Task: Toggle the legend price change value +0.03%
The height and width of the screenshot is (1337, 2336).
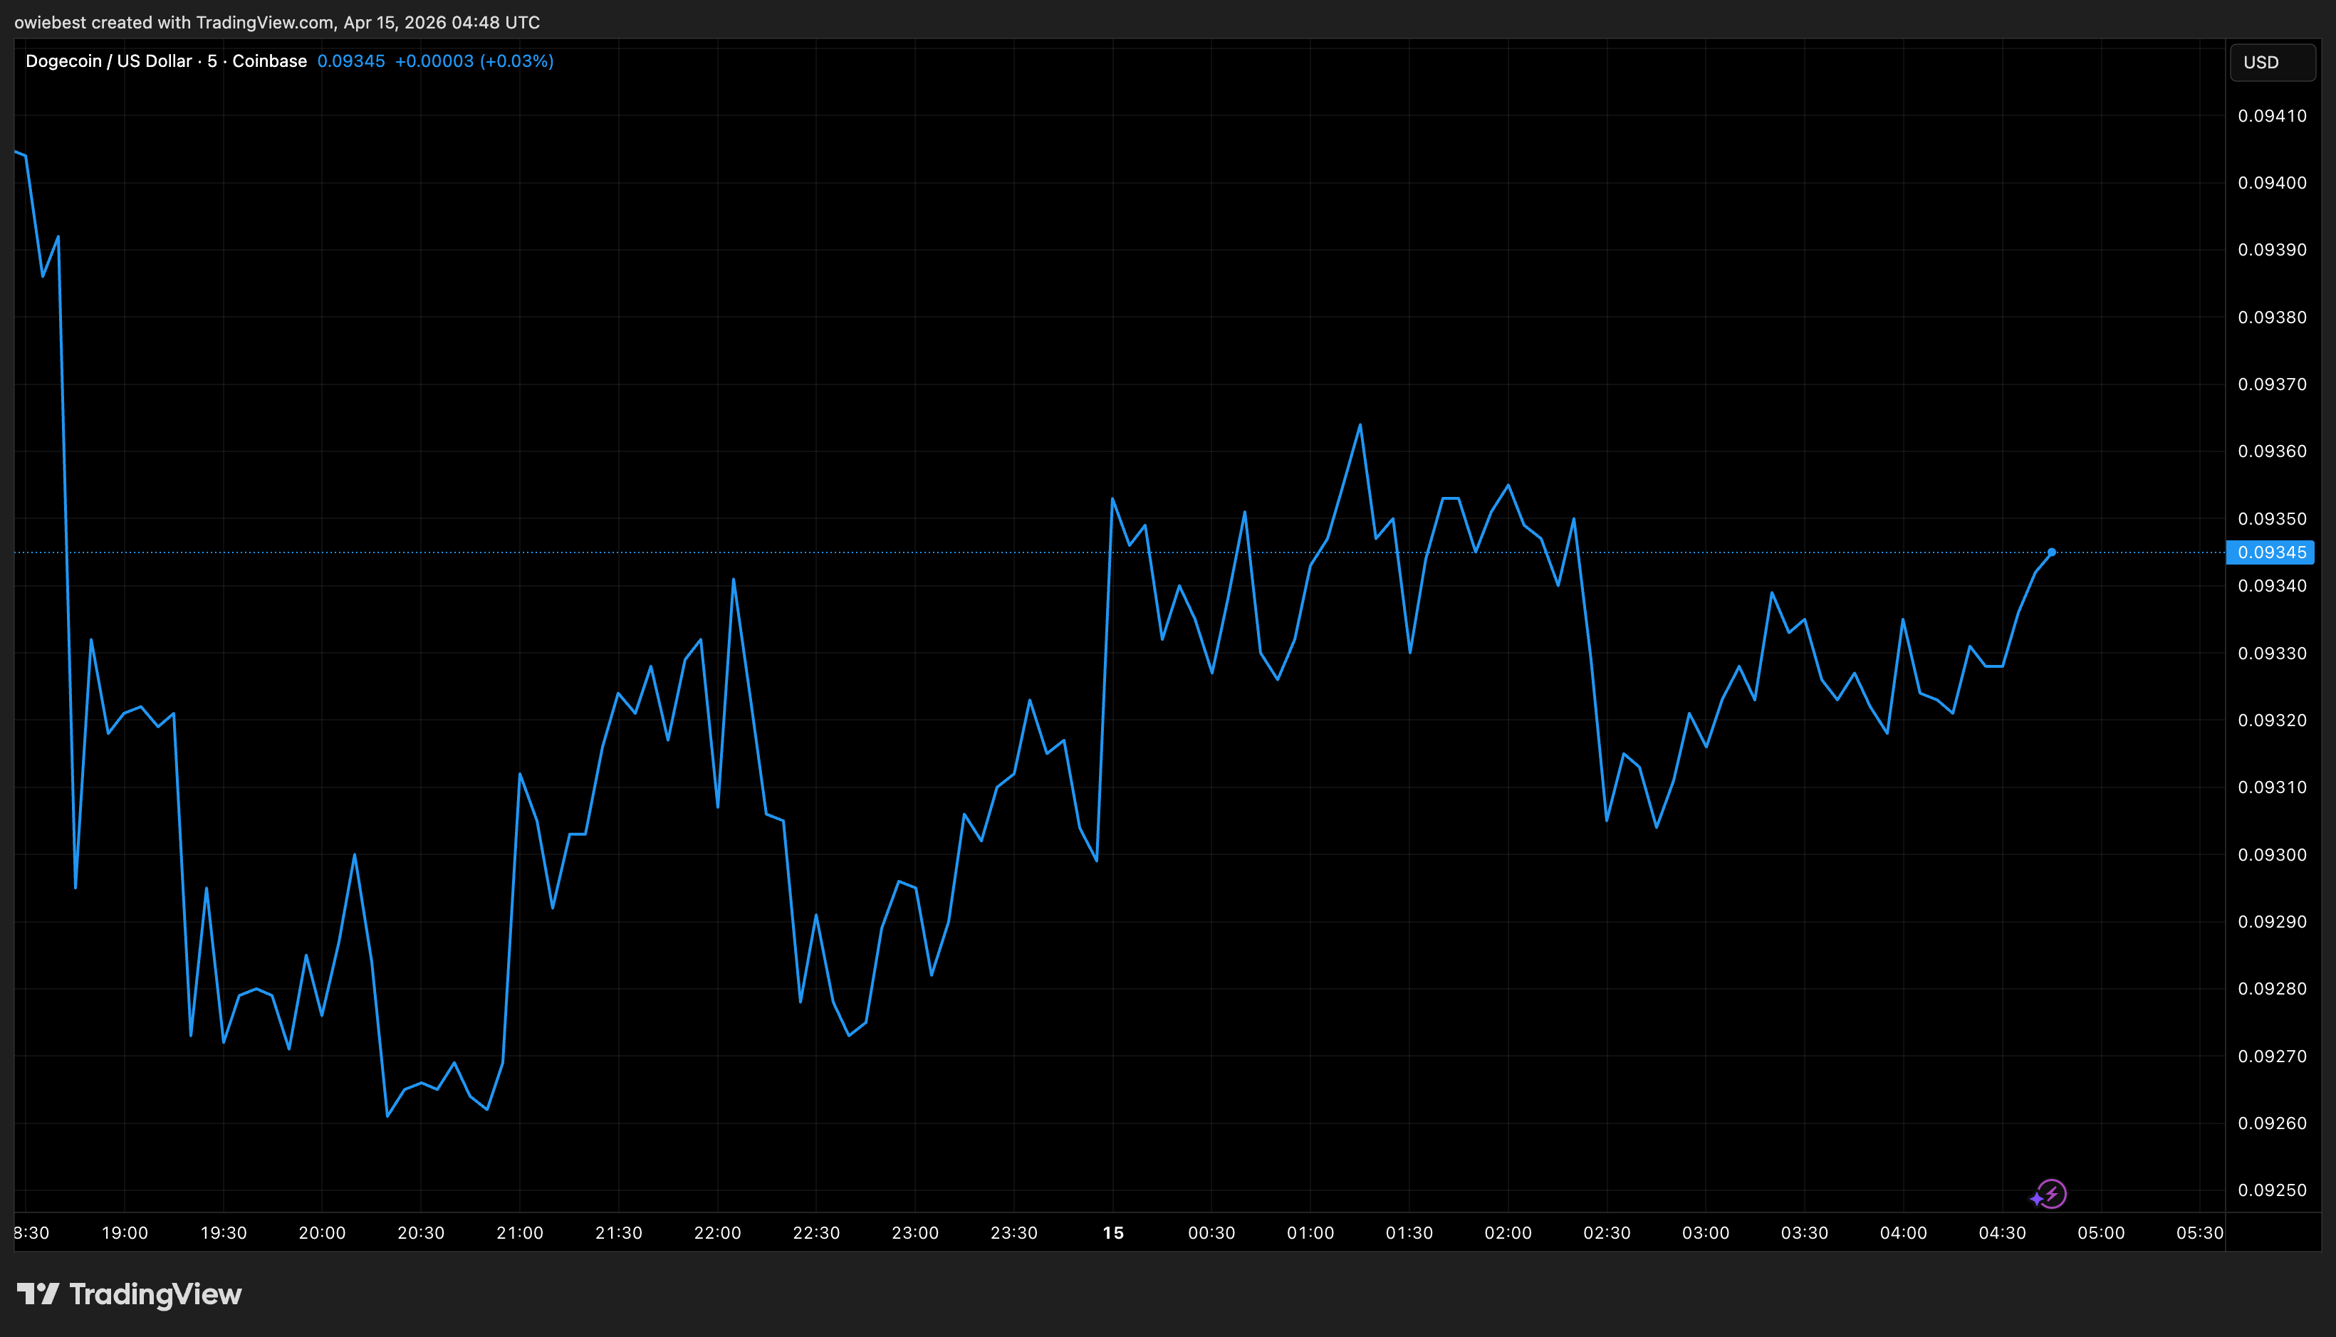Action: coord(517,61)
